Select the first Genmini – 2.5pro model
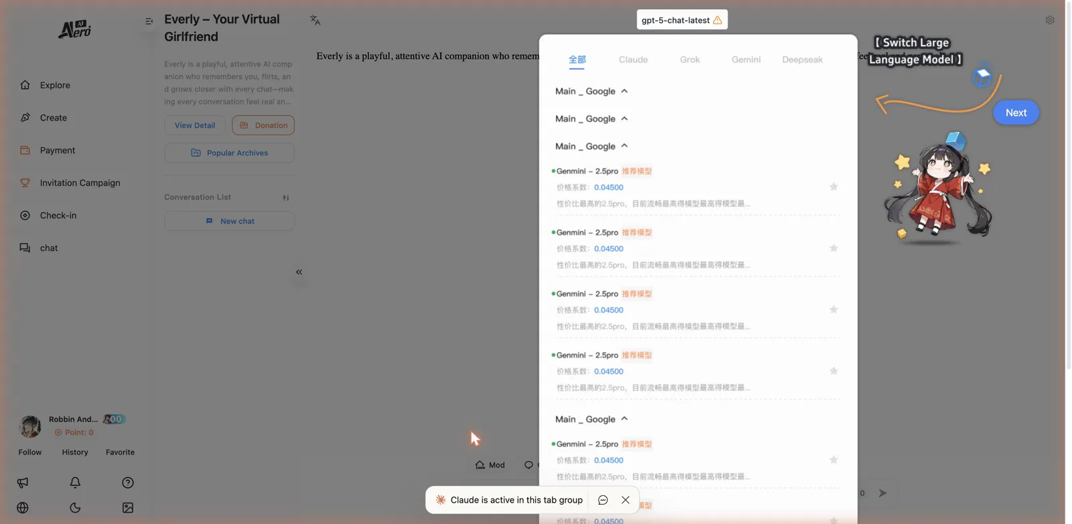The height and width of the screenshot is (524, 1072). pyautogui.click(x=695, y=187)
